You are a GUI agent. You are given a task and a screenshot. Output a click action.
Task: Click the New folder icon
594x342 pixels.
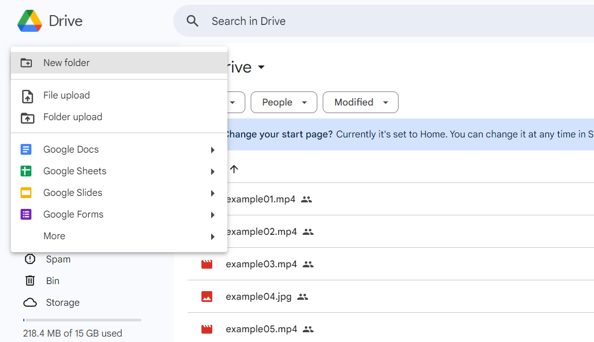coord(26,63)
